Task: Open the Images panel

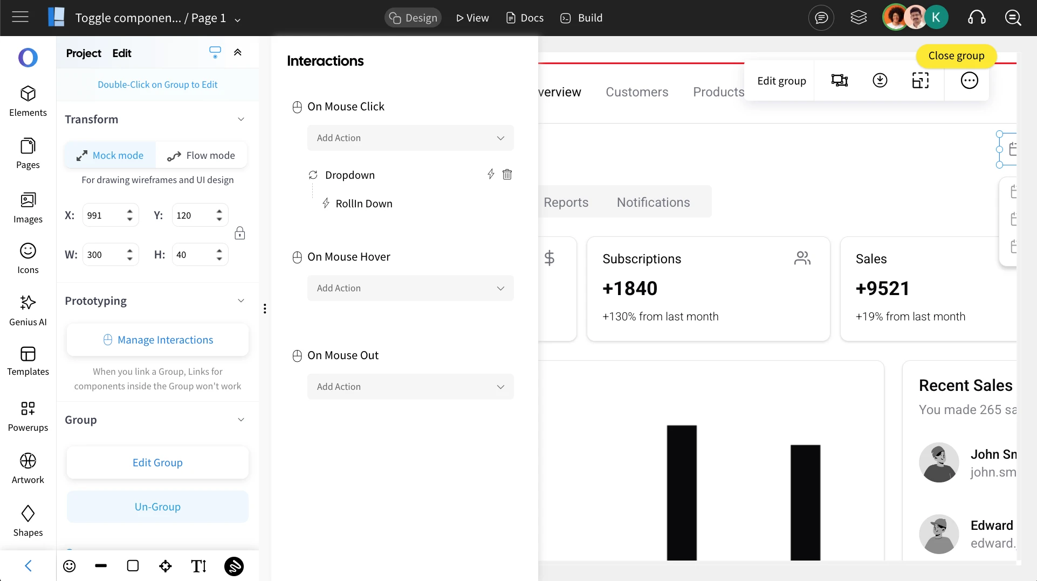Action: (x=28, y=208)
